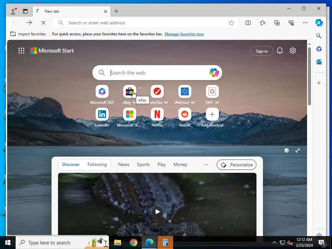Image resolution: width=332 pixels, height=249 pixels.
Task: Go forward with the forward arrow
Action: (x=29, y=23)
